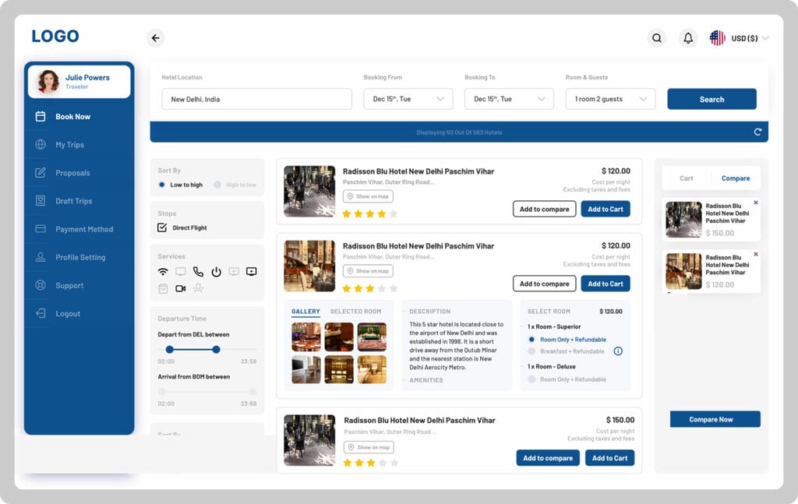Screen dimensions: 798x504
Task: Click the info icon beside Breakfast + Refundable
Action: [x=618, y=351]
